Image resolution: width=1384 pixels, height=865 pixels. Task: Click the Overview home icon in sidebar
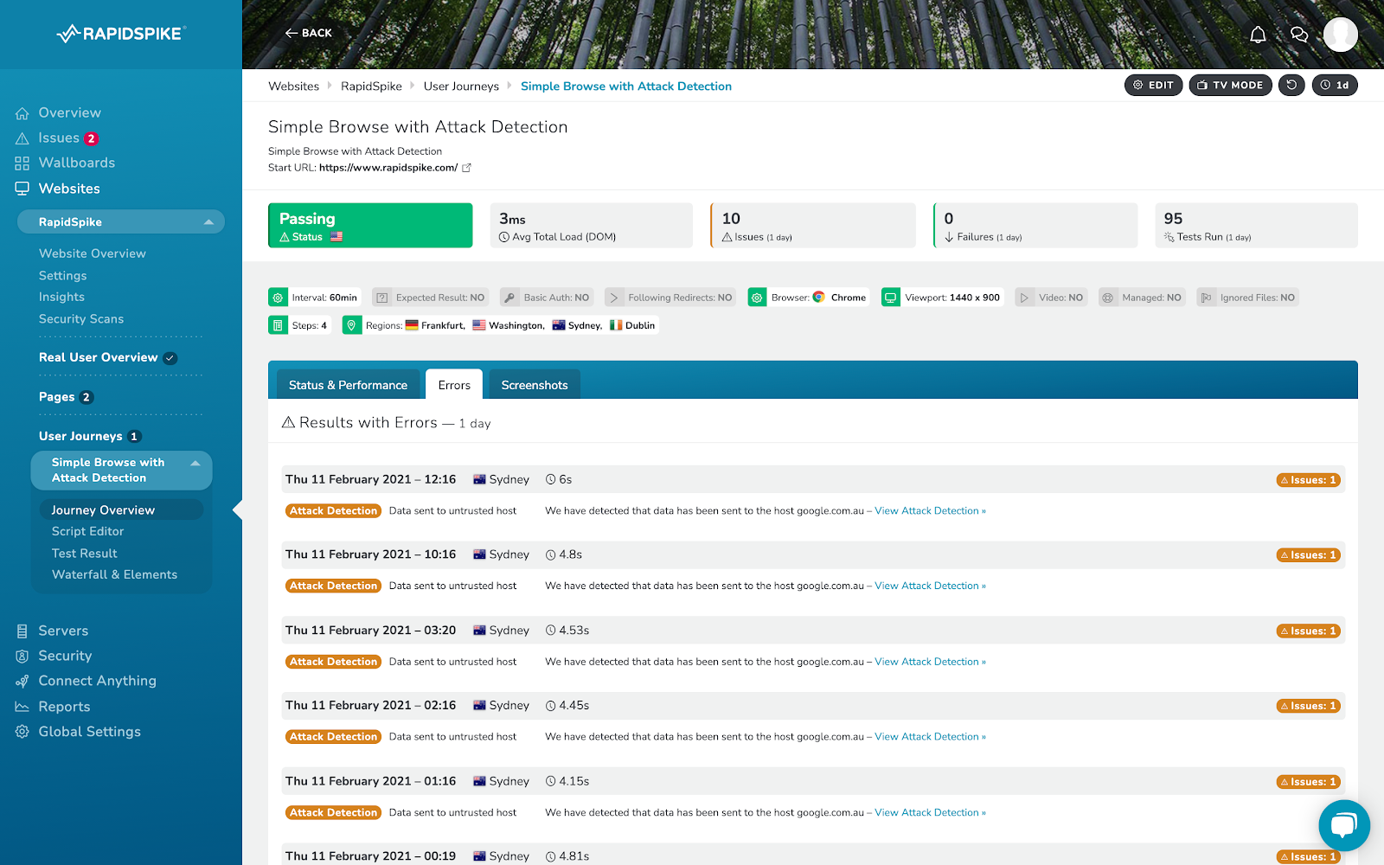point(22,113)
